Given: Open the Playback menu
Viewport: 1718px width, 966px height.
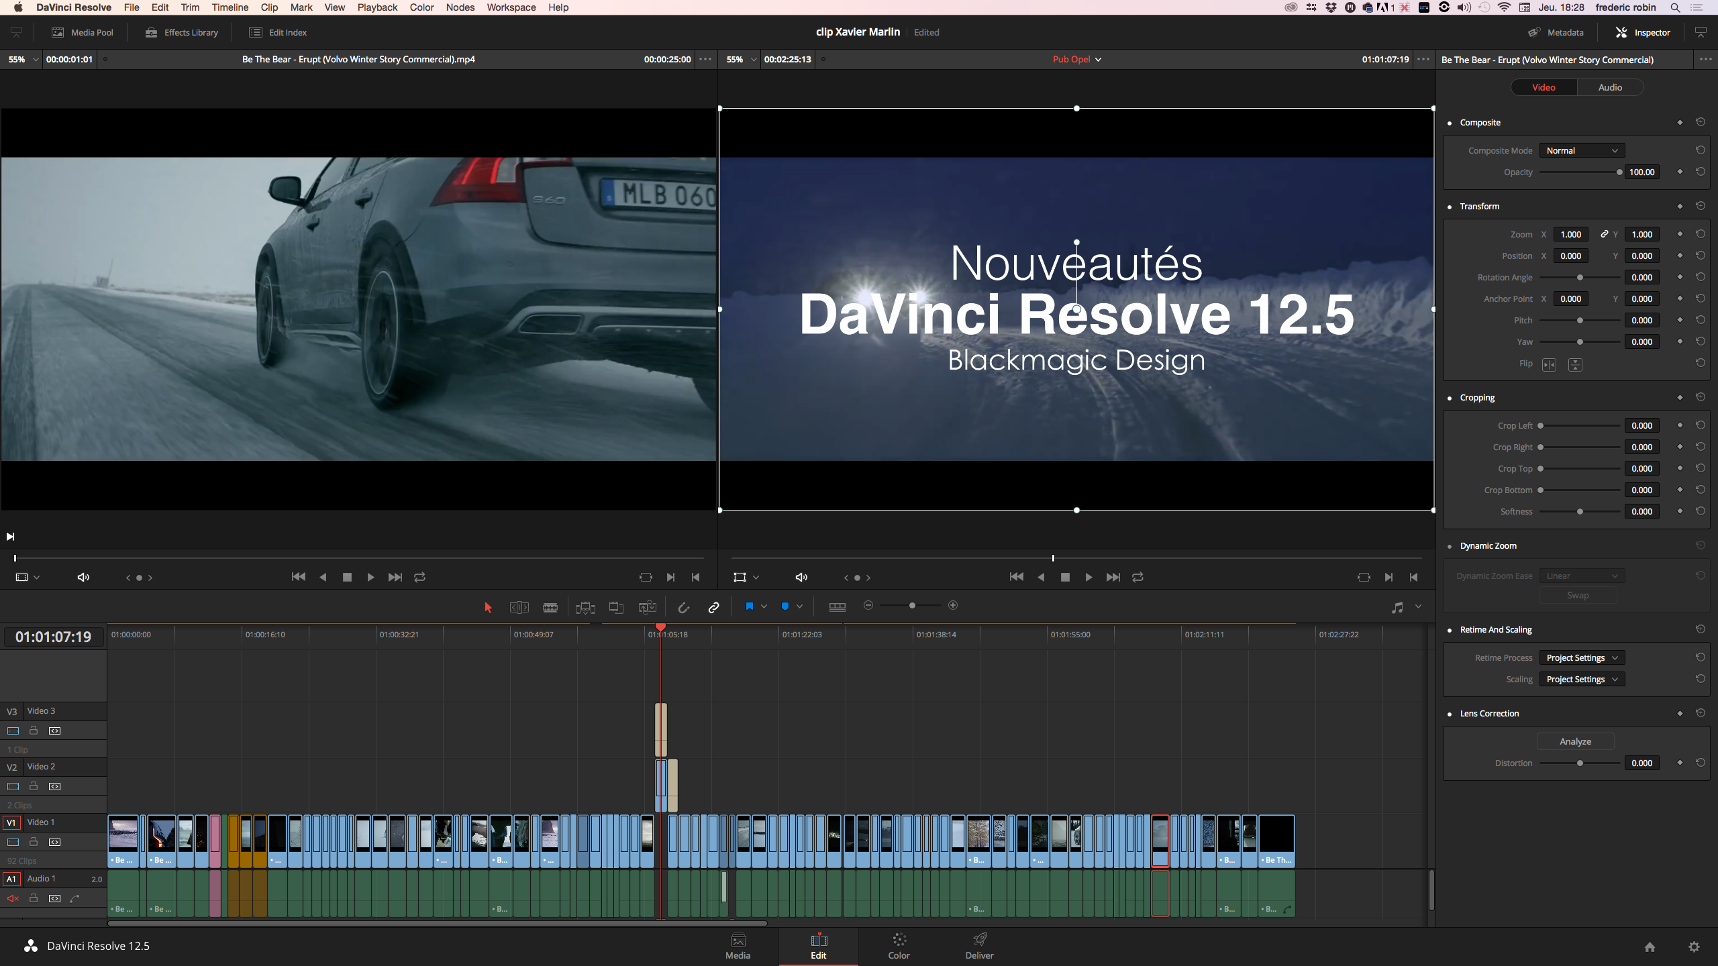Looking at the screenshot, I should click(x=376, y=7).
